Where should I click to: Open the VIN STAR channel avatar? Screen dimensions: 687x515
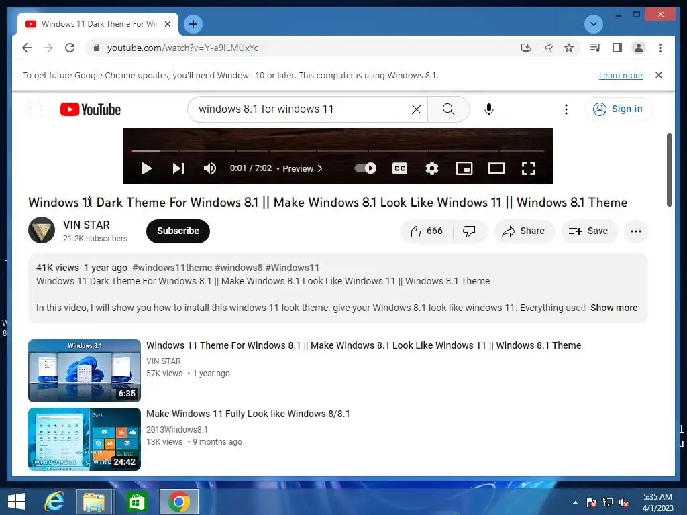point(42,230)
